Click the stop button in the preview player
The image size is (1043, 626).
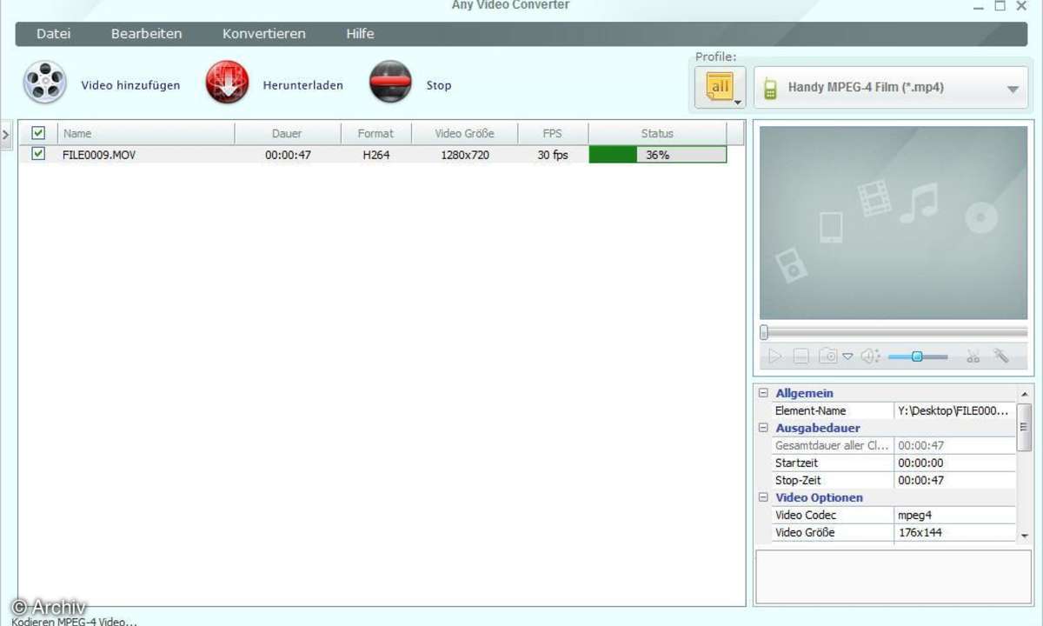click(801, 356)
